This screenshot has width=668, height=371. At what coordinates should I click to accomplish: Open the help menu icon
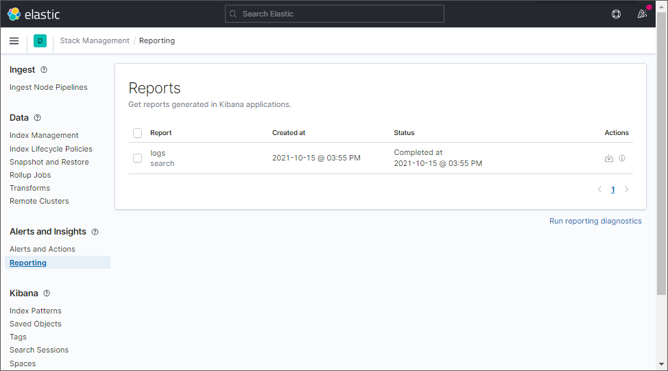click(x=616, y=14)
